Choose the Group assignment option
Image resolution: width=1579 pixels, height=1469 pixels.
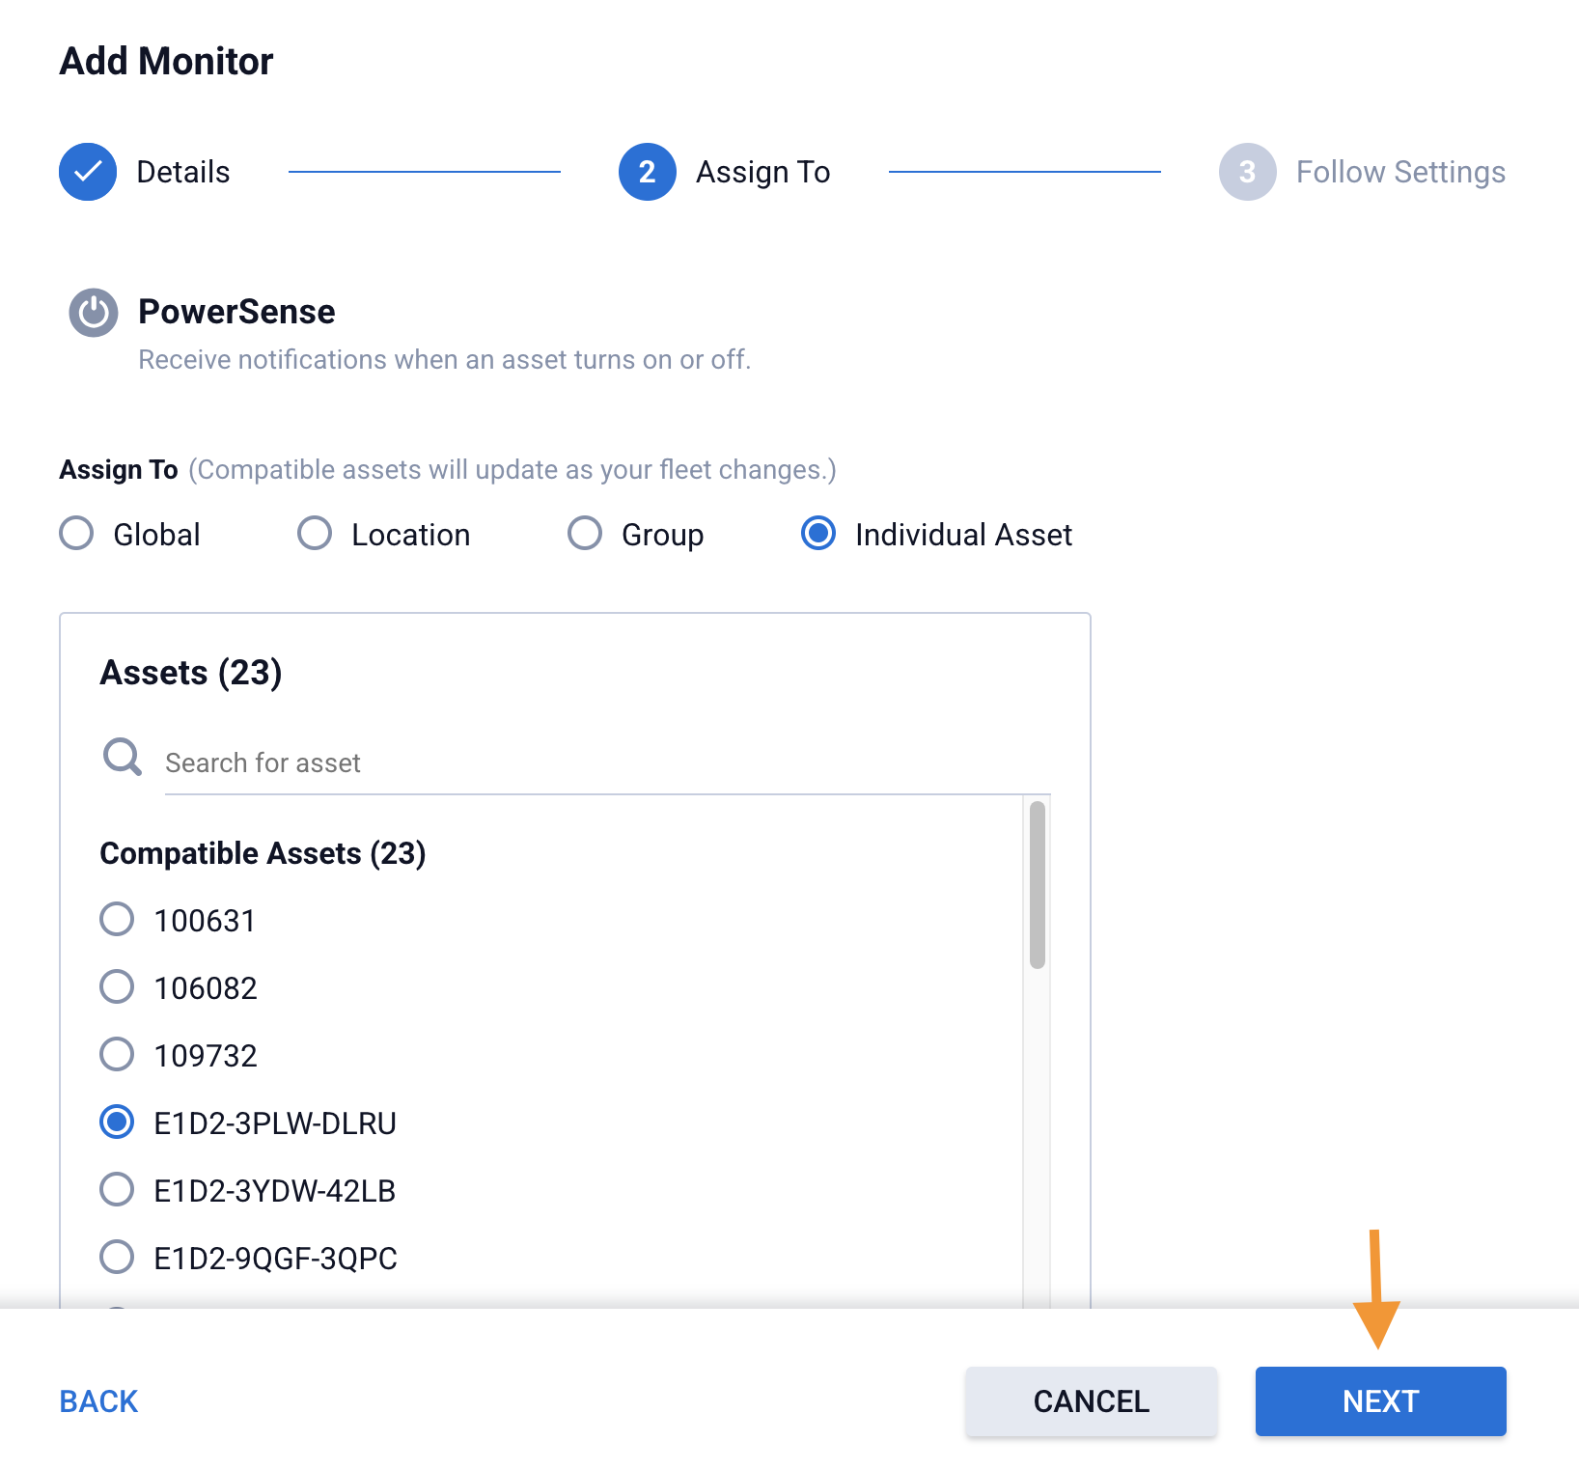(x=585, y=533)
